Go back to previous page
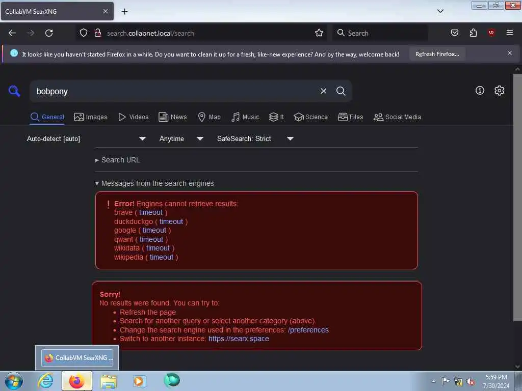This screenshot has height=391, width=522. (12, 33)
